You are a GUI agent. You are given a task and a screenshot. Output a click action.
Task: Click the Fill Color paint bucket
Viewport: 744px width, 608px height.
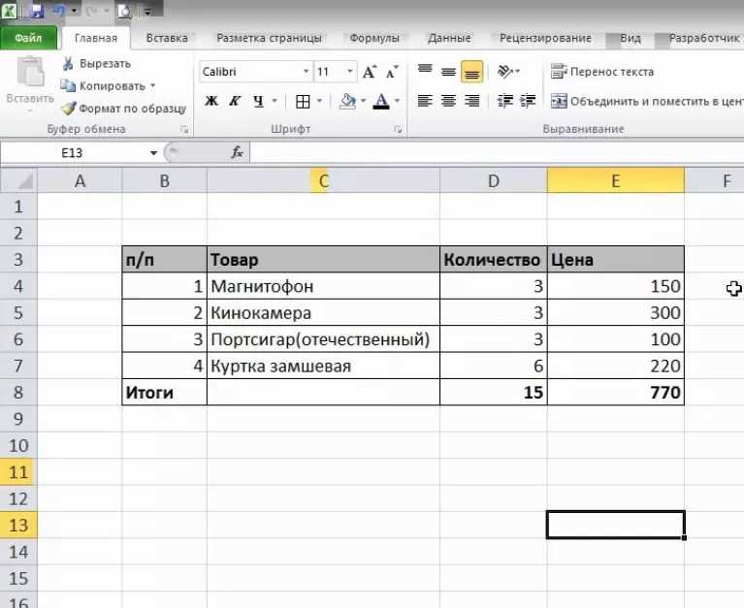click(x=348, y=101)
